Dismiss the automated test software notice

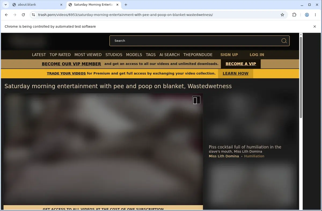point(315,26)
